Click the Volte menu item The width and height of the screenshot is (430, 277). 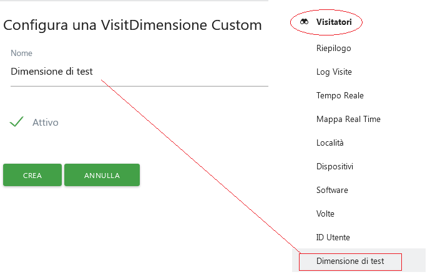pos(325,214)
